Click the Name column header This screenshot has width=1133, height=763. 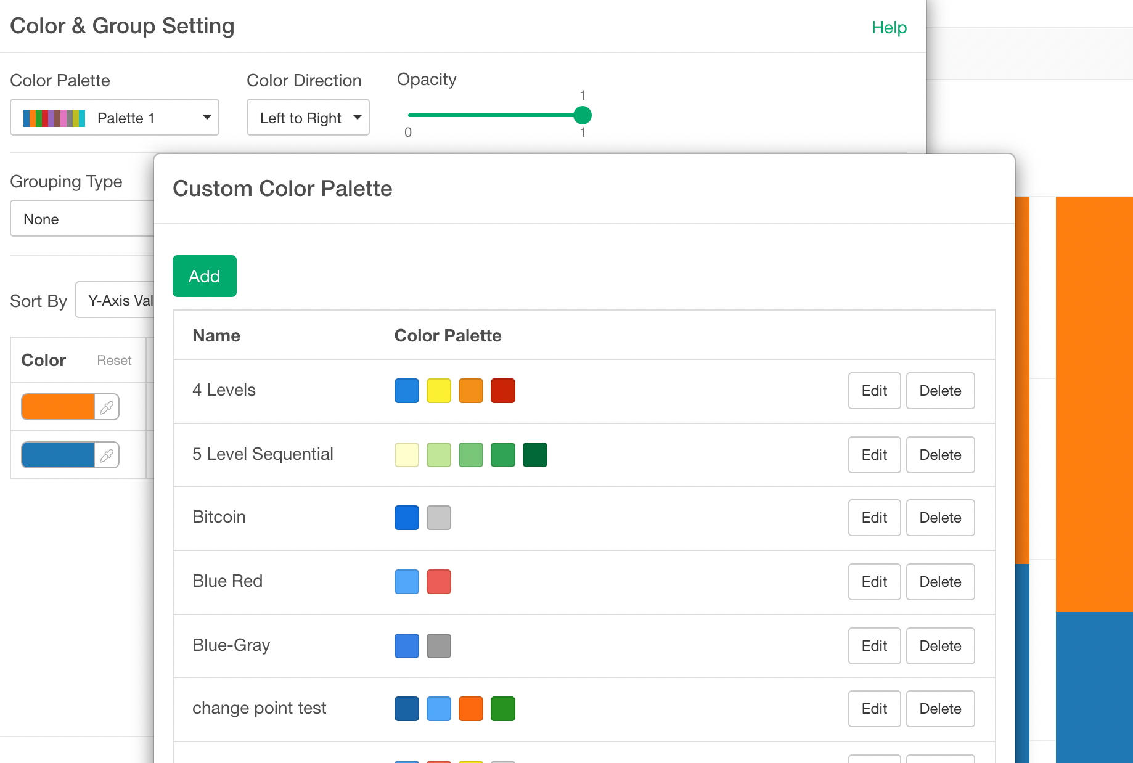(216, 335)
